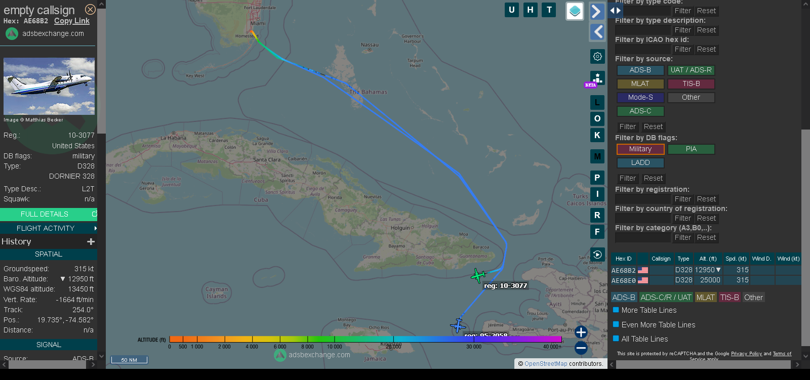Viewport: 810px width, 380px height.
Task: Sort table by Wind D. column
Action: pyautogui.click(x=762, y=259)
